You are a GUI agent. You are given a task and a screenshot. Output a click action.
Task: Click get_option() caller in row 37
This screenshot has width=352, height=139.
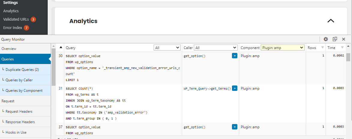[194, 127]
